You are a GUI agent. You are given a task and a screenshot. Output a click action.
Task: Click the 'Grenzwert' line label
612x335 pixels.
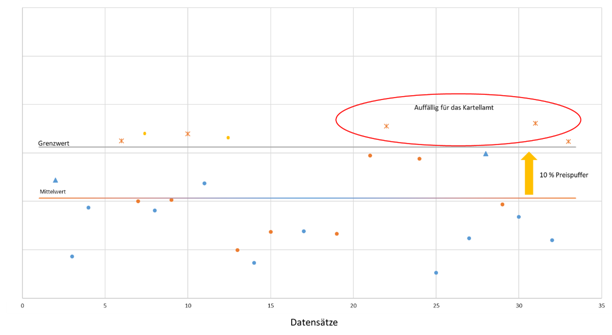(x=54, y=143)
